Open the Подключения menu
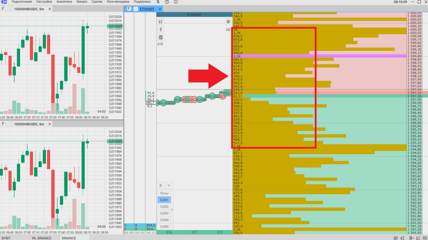428x240 pixels. click(22, 2)
